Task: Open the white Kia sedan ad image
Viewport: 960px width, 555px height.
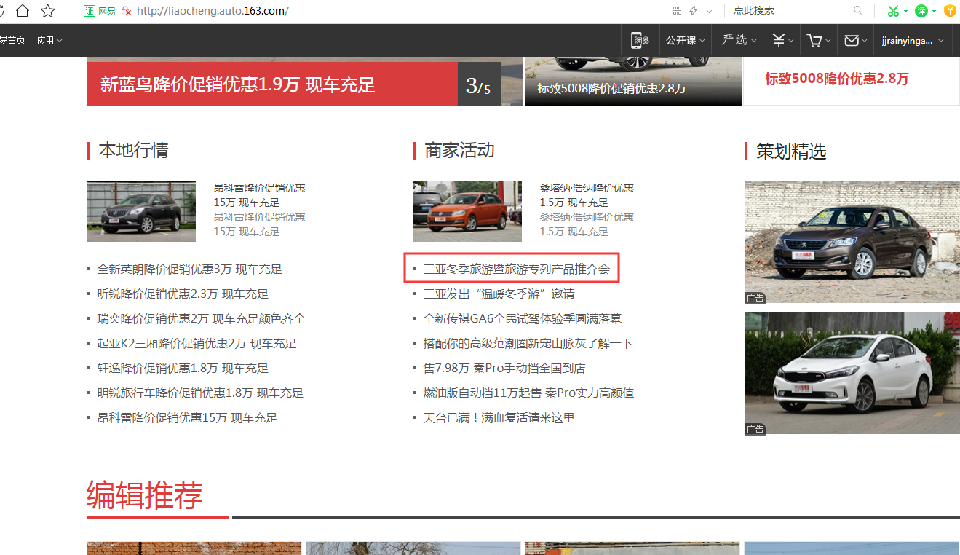Action: (852, 373)
